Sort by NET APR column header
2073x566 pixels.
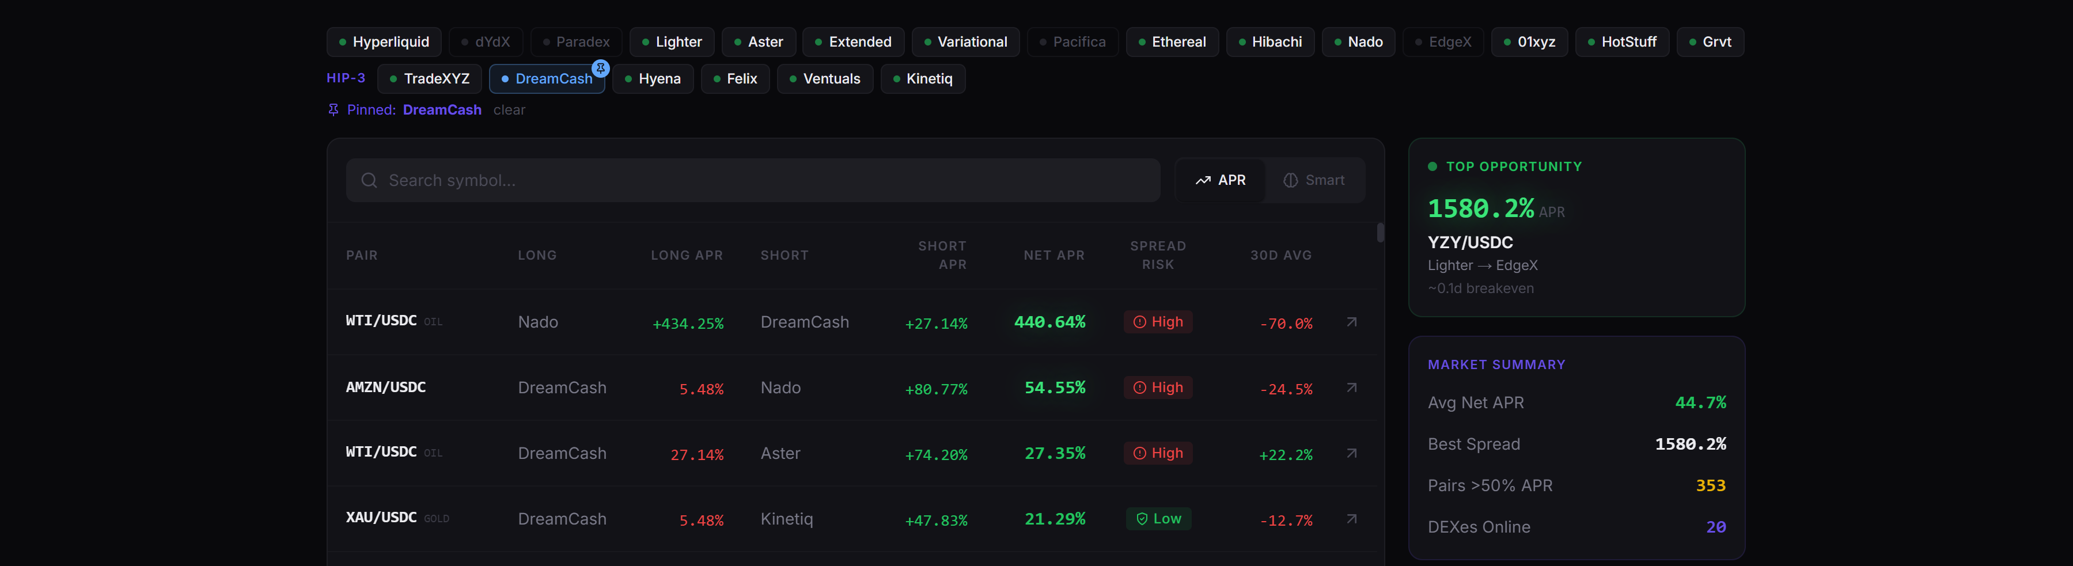(x=1054, y=256)
